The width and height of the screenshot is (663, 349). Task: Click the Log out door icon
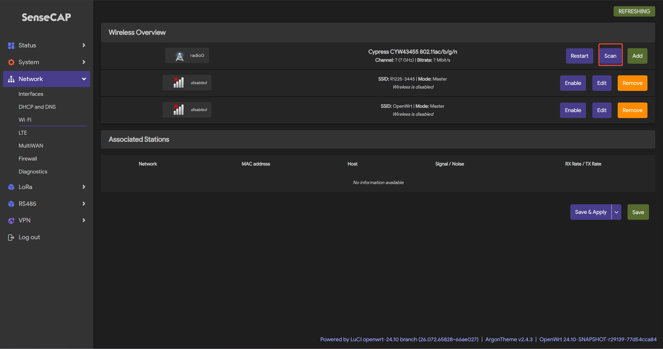[11, 237]
